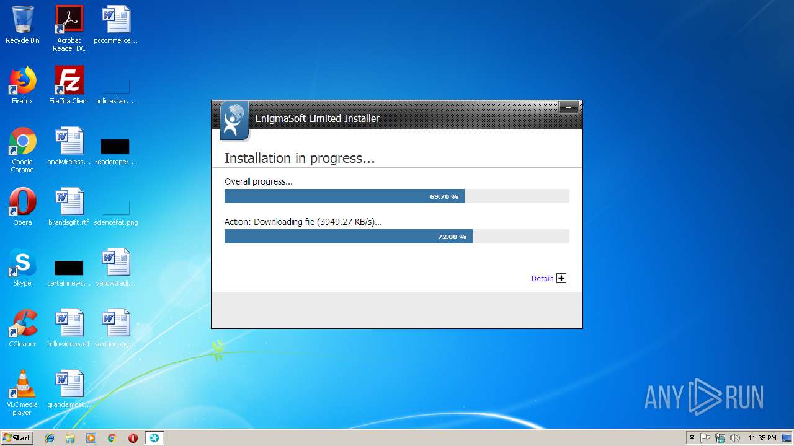This screenshot has width=794, height=446.
Task: Open the volume speaker tray icon
Action: click(x=735, y=438)
